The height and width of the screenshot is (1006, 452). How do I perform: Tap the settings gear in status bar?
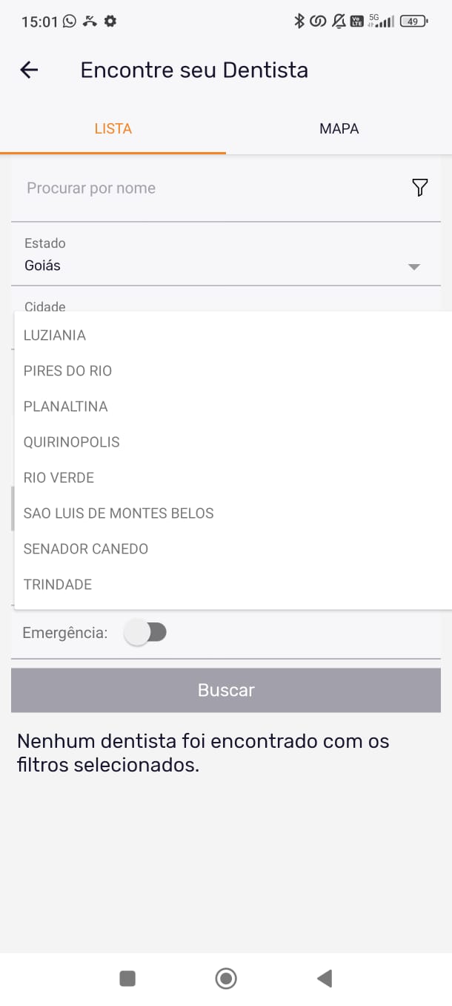[x=110, y=22]
